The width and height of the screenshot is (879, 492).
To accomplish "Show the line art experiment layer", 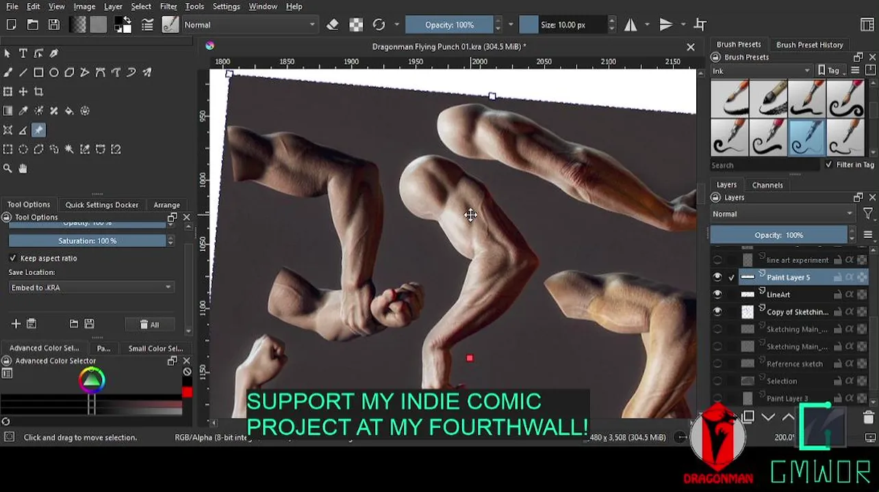I will [717, 260].
